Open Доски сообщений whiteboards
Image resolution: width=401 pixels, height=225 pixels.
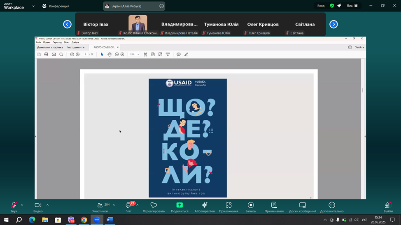click(x=303, y=206)
